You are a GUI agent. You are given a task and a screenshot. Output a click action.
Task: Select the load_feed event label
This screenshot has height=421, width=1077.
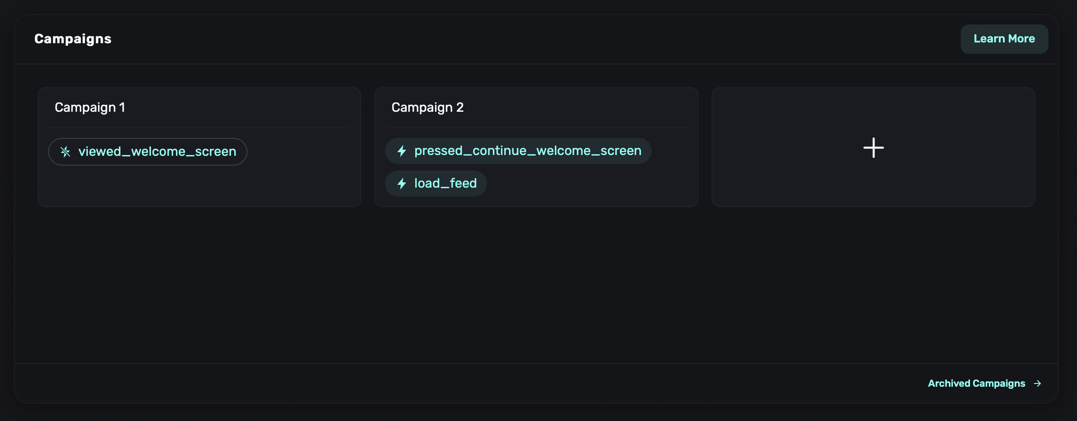coord(445,183)
